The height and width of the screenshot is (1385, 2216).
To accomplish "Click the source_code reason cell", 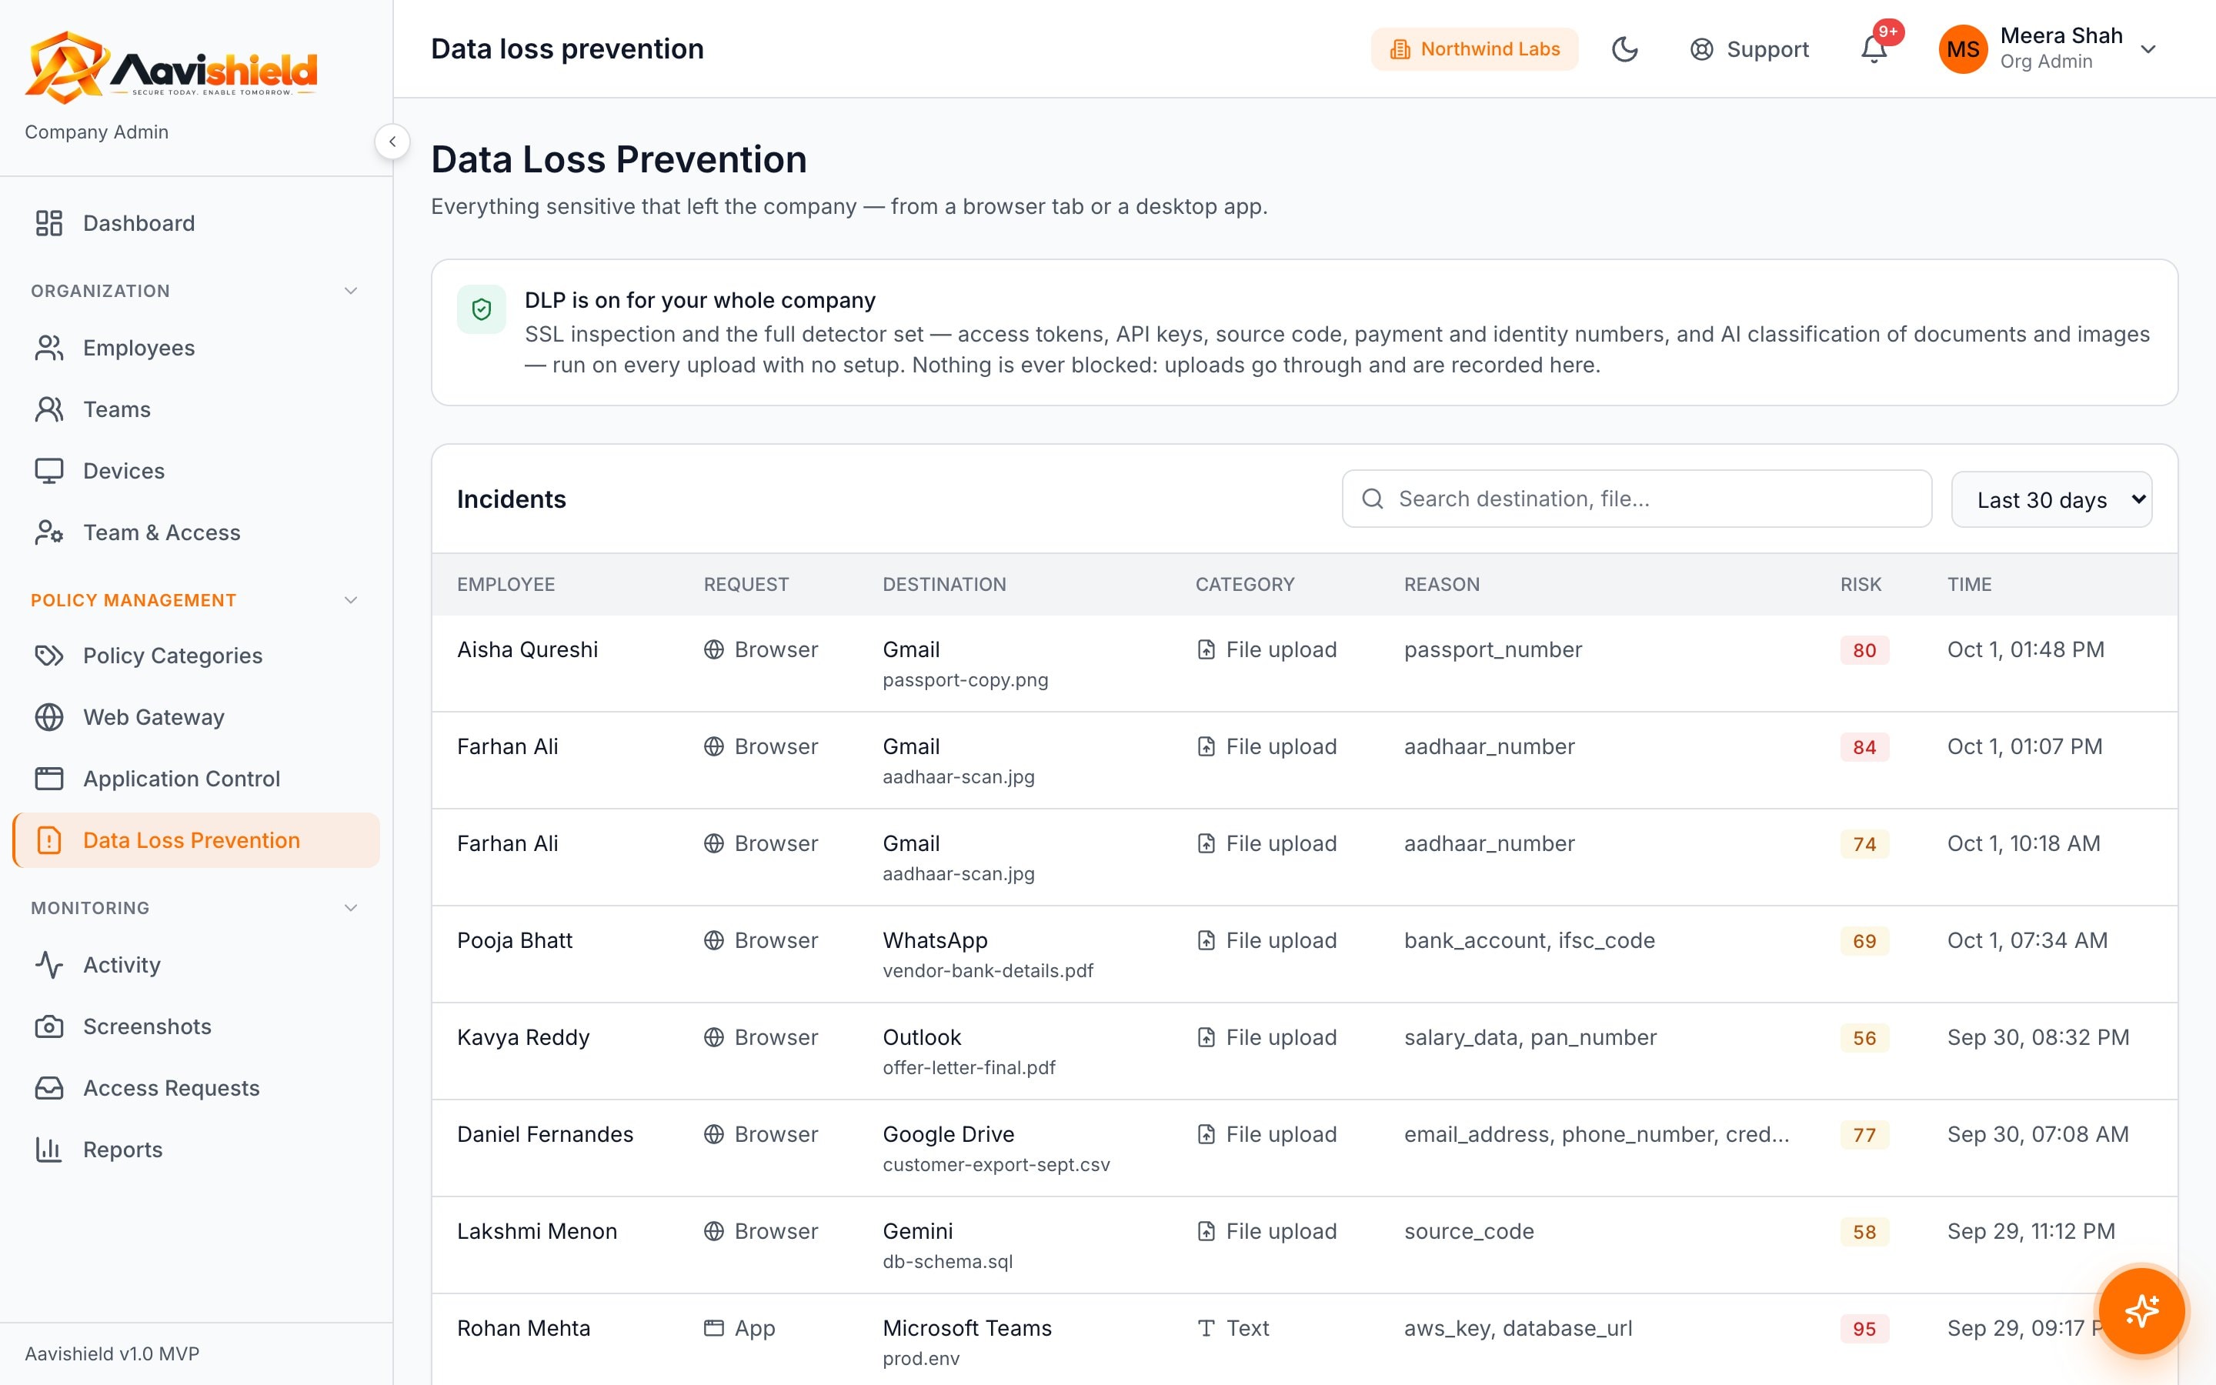I will 1469,1231.
